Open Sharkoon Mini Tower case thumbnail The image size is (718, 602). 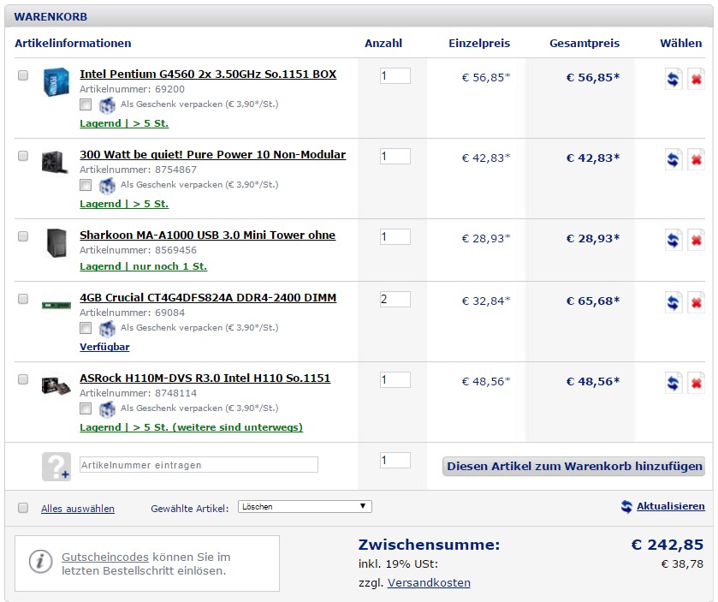click(x=56, y=243)
